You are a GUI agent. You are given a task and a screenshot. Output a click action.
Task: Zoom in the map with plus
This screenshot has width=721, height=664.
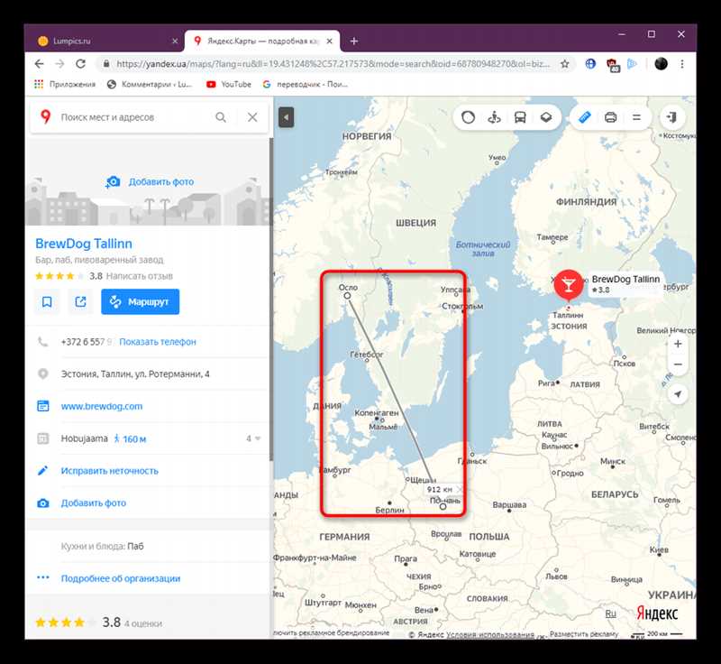point(678,344)
